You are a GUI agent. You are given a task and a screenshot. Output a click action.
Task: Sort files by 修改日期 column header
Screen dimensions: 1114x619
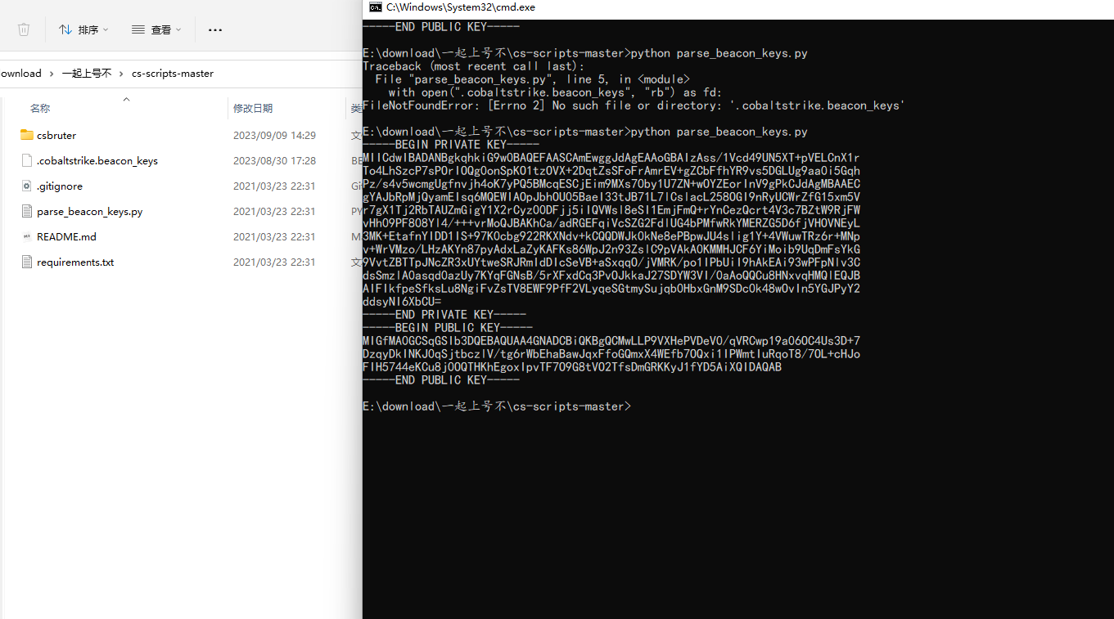click(x=252, y=108)
